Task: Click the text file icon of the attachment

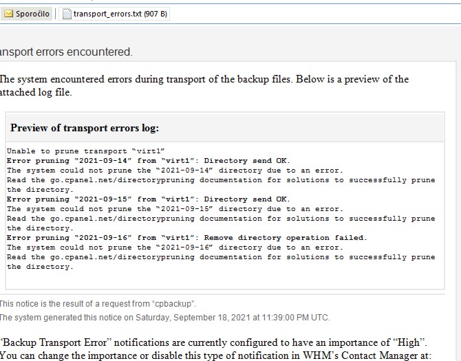Action: [x=67, y=14]
